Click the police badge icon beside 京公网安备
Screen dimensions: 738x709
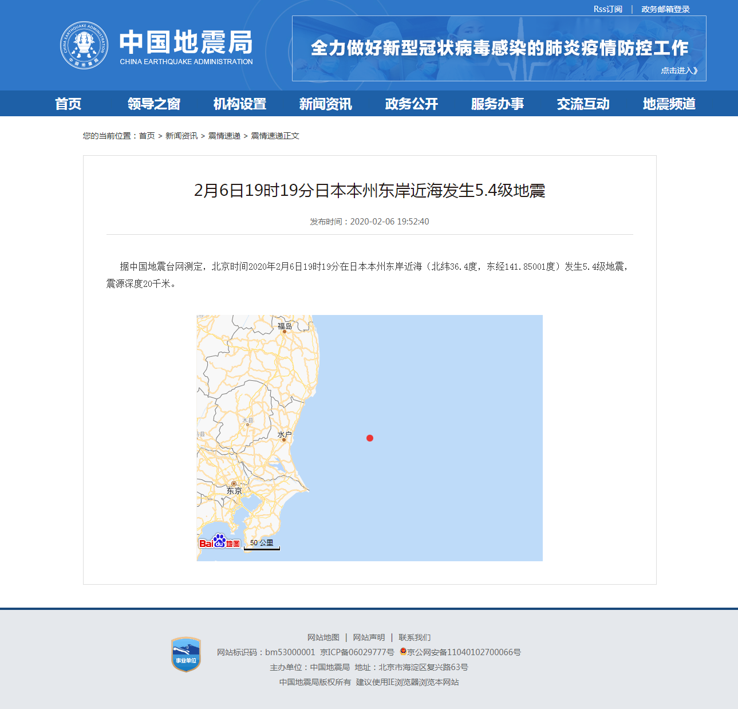tap(402, 652)
